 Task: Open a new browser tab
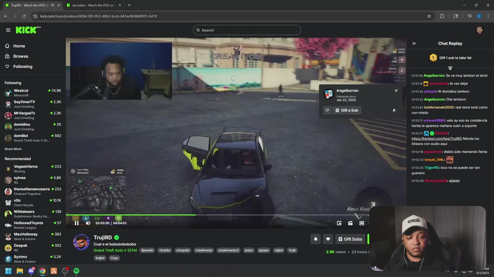(129, 5)
